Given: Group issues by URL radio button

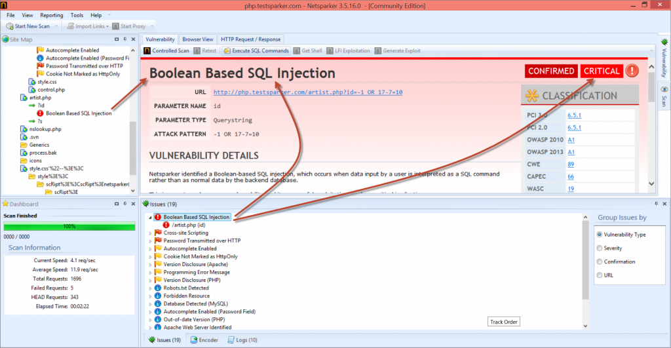Looking at the screenshot, I should (x=600, y=275).
